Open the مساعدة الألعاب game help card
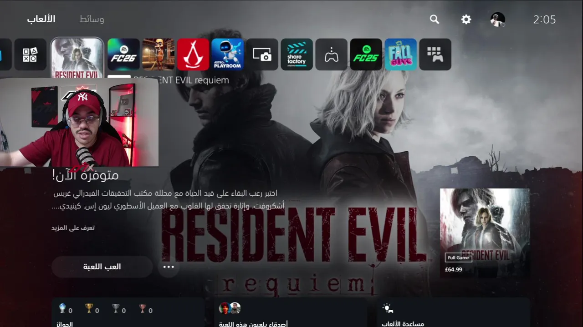The width and height of the screenshot is (583, 327). 454,312
